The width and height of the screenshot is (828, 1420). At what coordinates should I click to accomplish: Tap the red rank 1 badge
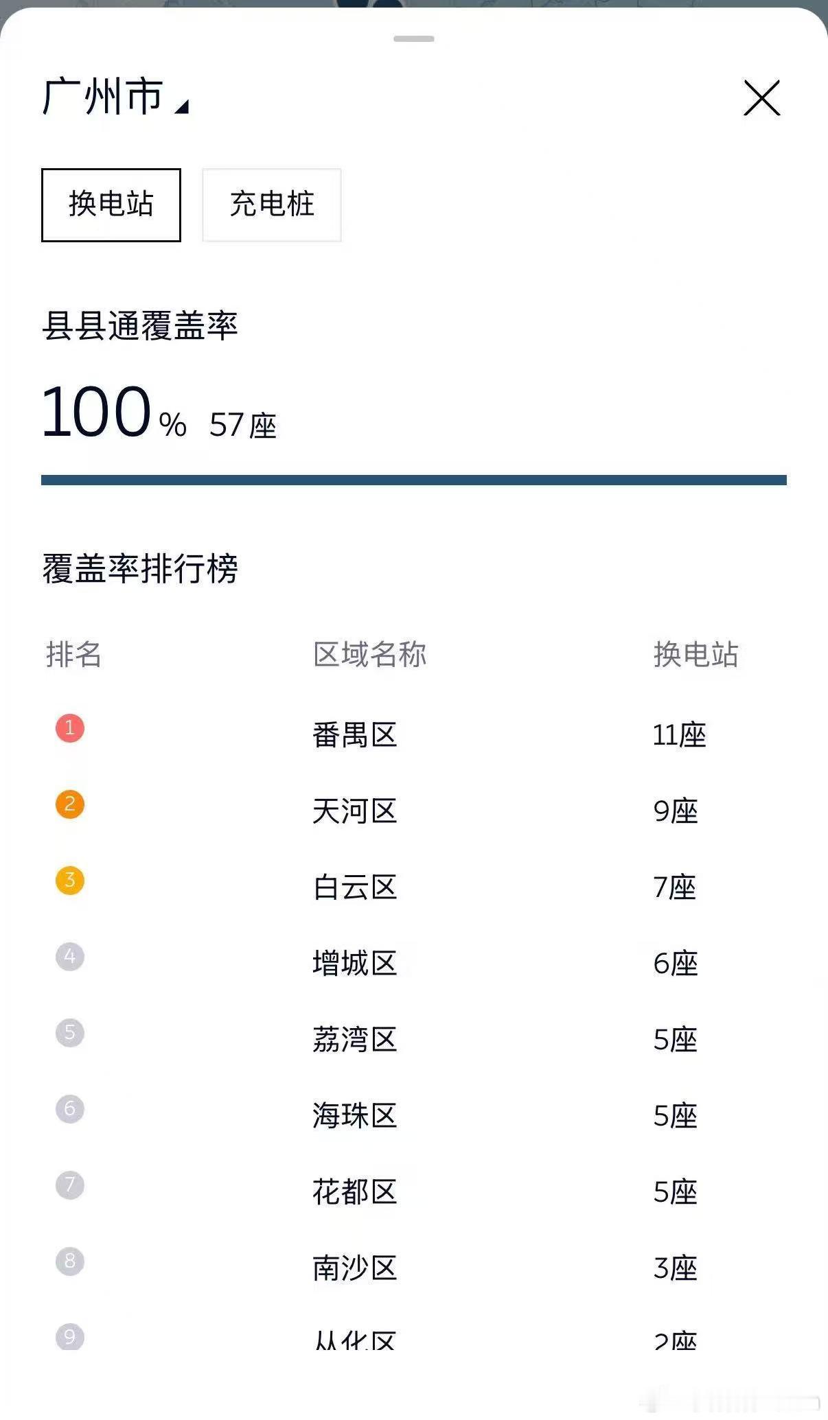(70, 728)
